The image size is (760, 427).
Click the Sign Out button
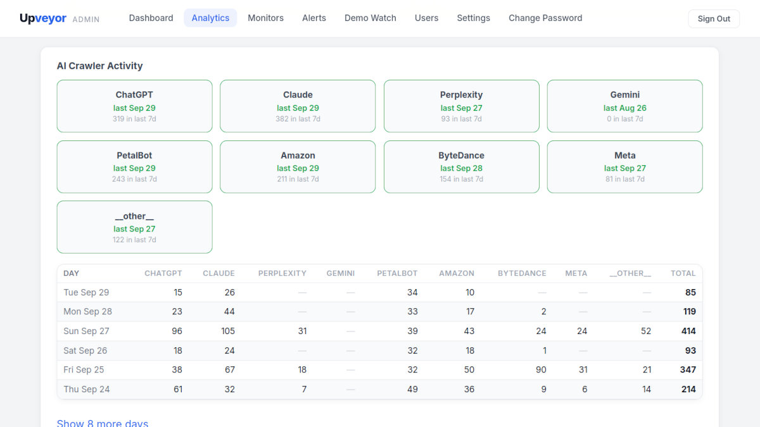[x=714, y=18]
